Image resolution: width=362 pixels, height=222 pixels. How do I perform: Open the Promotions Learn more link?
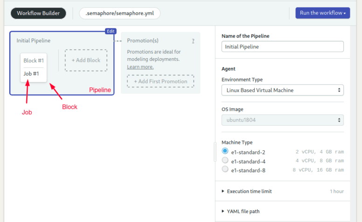(x=140, y=67)
